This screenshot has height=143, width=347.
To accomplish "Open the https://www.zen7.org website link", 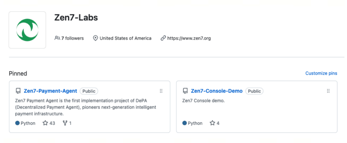I will tap(189, 38).
